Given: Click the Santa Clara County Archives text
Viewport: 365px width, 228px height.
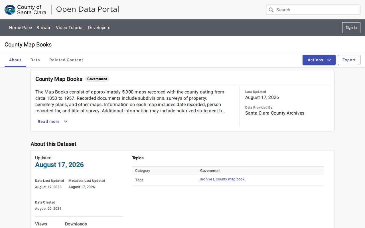Looking at the screenshot, I should (275, 113).
